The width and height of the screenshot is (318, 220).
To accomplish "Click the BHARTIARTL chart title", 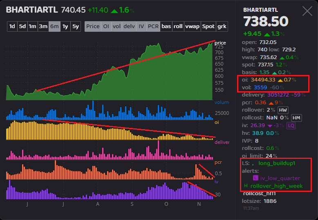I will pos(32,10).
